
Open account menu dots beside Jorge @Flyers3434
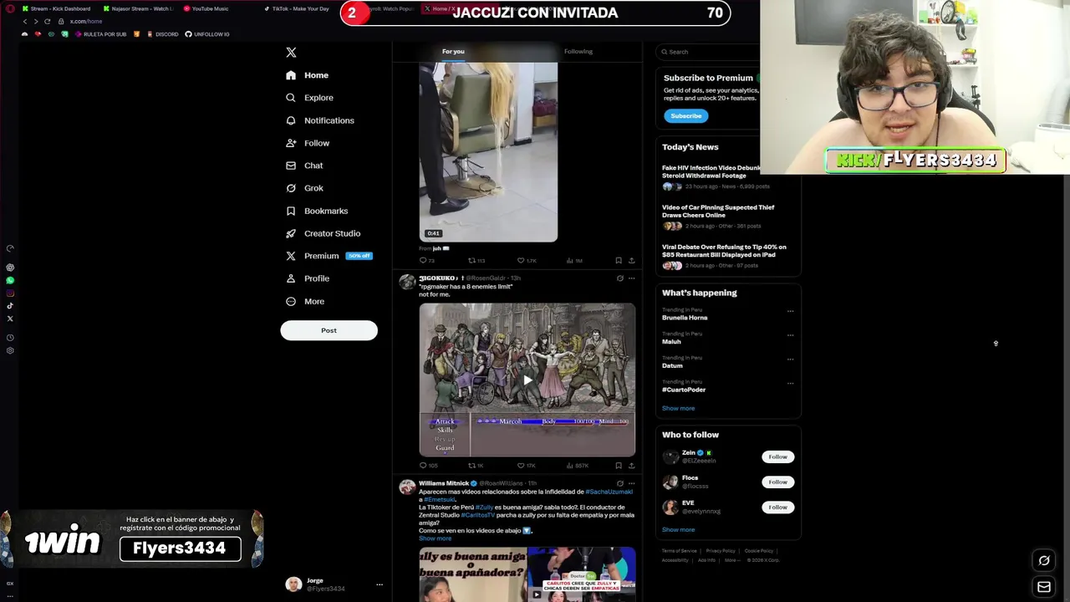tap(379, 584)
